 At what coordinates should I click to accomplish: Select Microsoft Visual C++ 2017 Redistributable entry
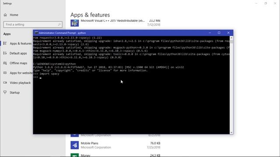115,23
